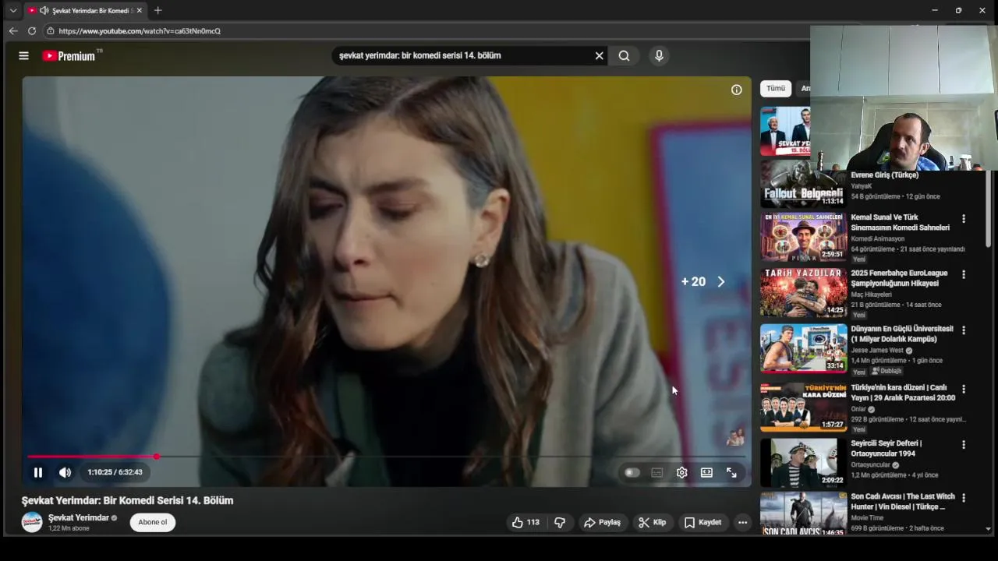Open options menu for Fenerbahçe EuroLeague video
Viewport: 998px width, 561px height.
[964, 274]
